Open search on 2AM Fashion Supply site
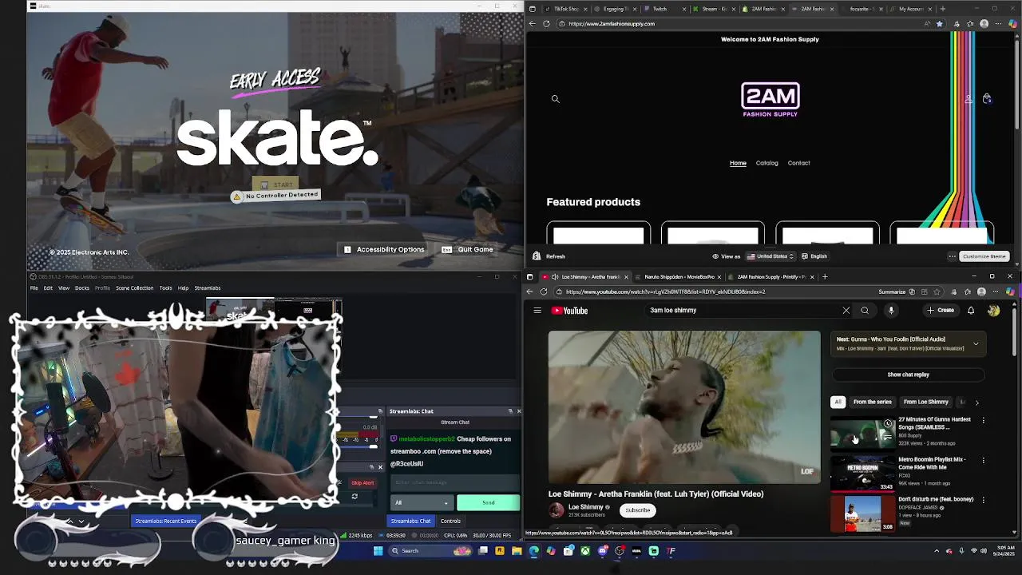The height and width of the screenshot is (575, 1022). coord(555,99)
